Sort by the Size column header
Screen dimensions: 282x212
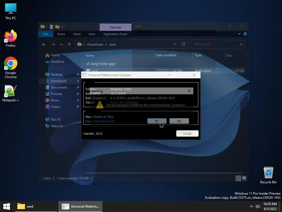pos(229,55)
